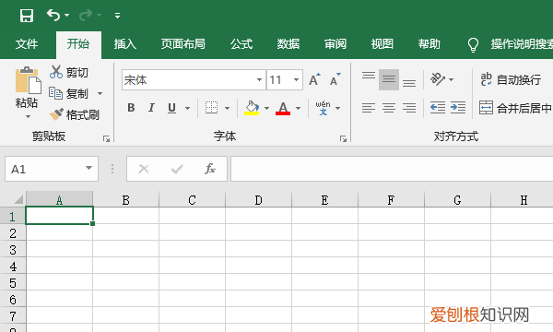The width and height of the screenshot is (553, 332).
Task: Click Decrease Indent icon
Action: pos(438,108)
